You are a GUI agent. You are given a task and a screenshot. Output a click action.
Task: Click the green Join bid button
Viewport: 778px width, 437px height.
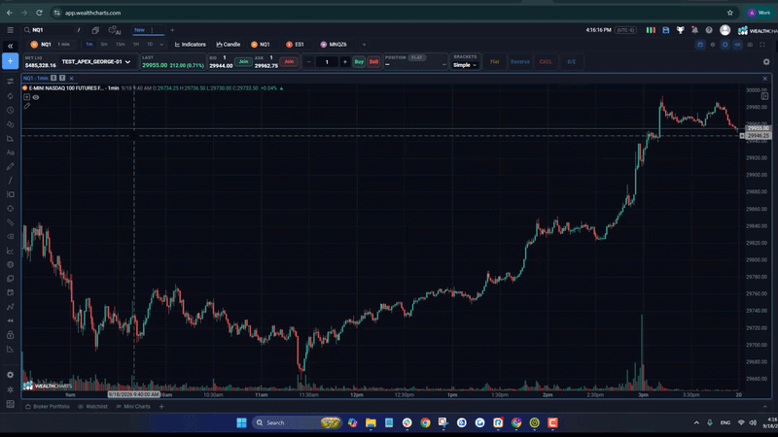coord(243,62)
